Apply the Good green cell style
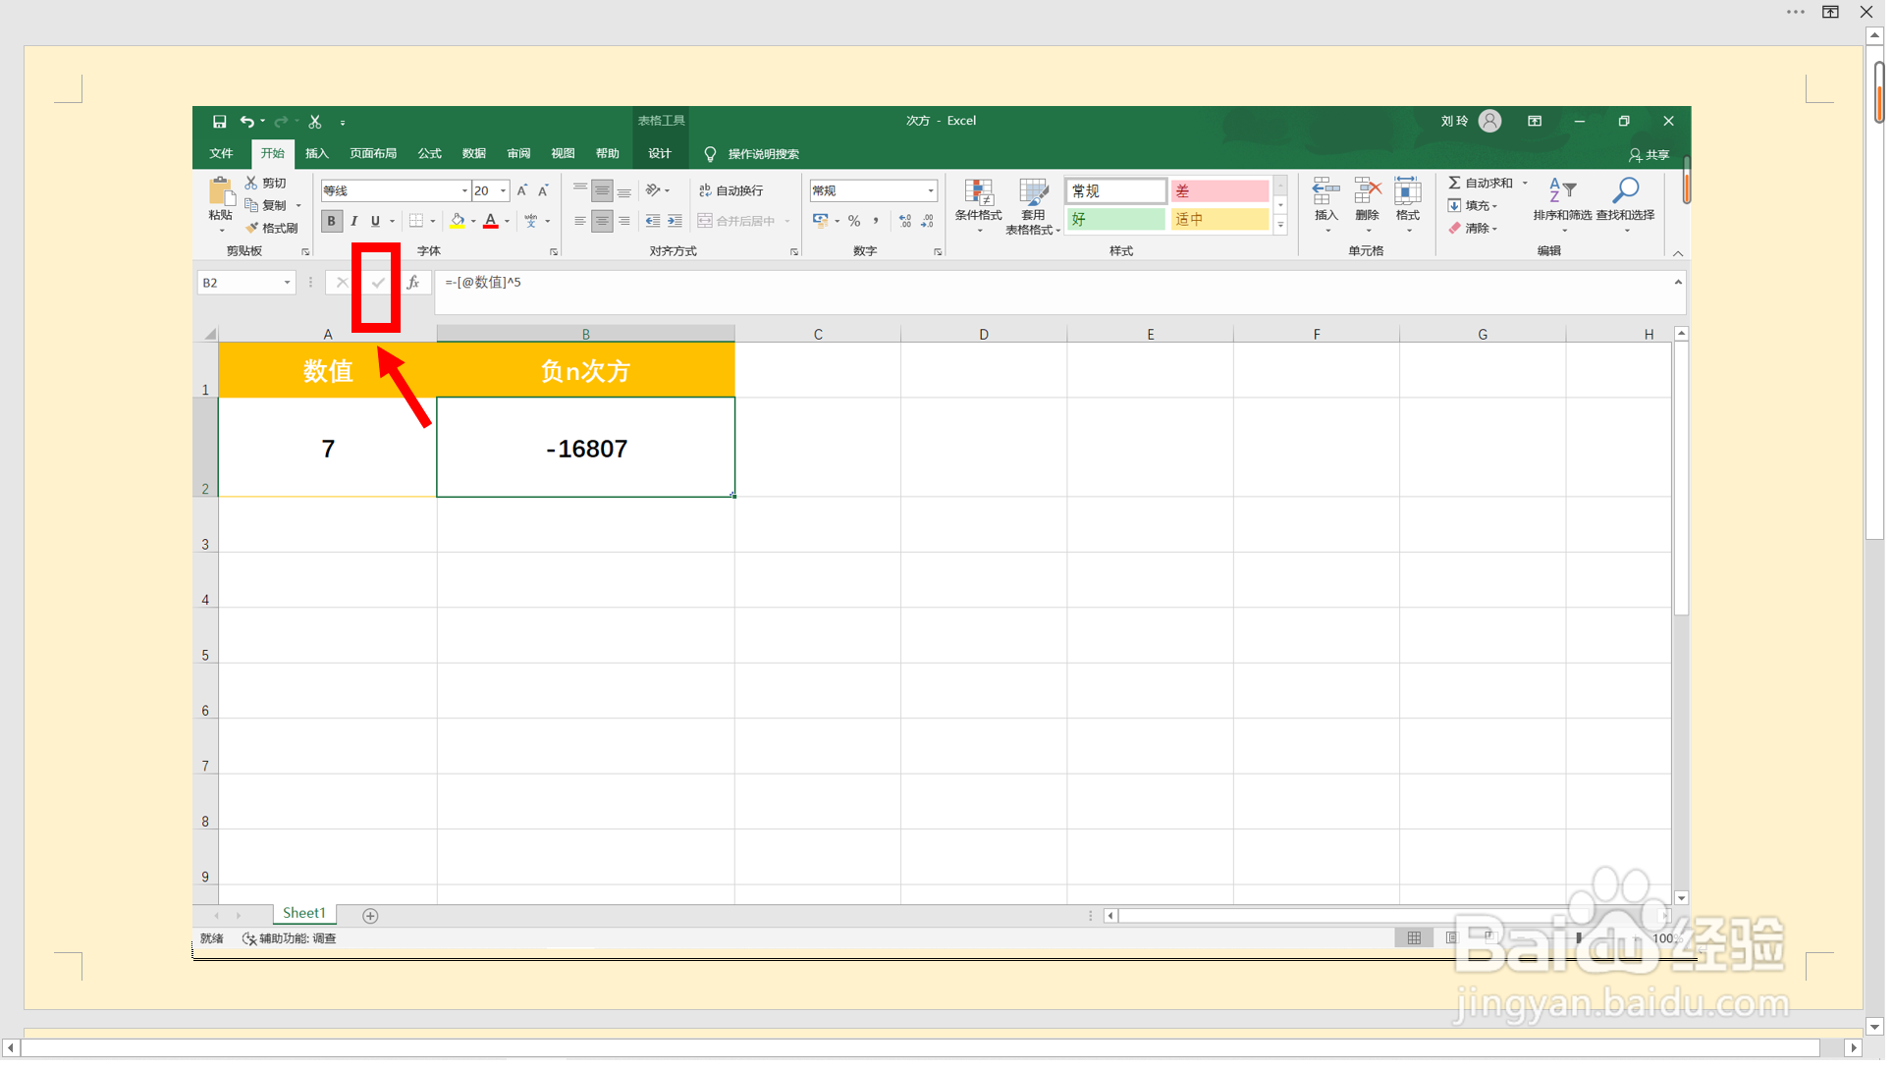 click(1115, 219)
